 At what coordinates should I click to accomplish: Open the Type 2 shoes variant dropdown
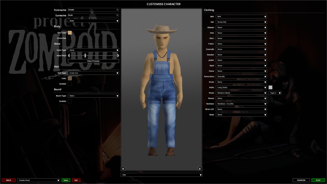(x=275, y=93)
